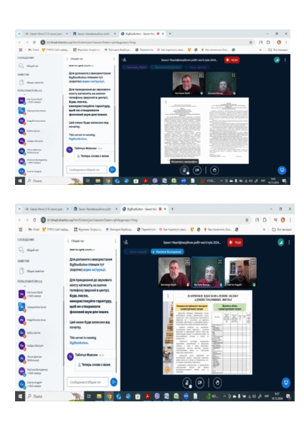Open the Общие заметки shared notes in upper screenshot
Viewport: 304px width, 430px height.
pos(31,82)
